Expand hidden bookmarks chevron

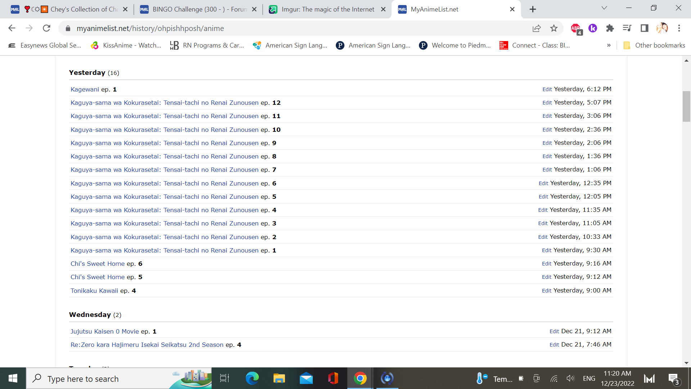click(x=609, y=45)
